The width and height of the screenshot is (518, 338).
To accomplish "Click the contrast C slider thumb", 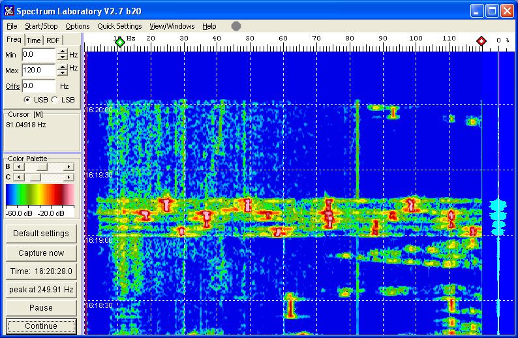I will (36, 177).
